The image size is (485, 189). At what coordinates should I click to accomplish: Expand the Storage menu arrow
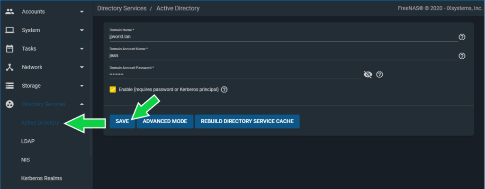(x=81, y=86)
